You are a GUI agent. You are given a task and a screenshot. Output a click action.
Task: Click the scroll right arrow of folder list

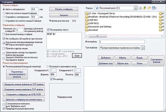[162, 36]
